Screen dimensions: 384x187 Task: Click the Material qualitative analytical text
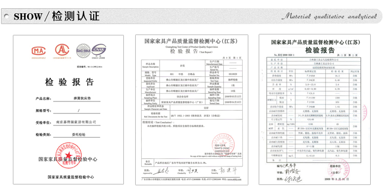329,17
